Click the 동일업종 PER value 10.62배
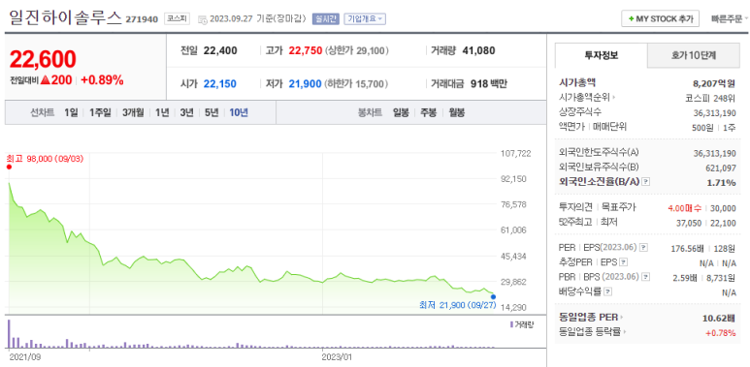 pyautogui.click(x=719, y=318)
